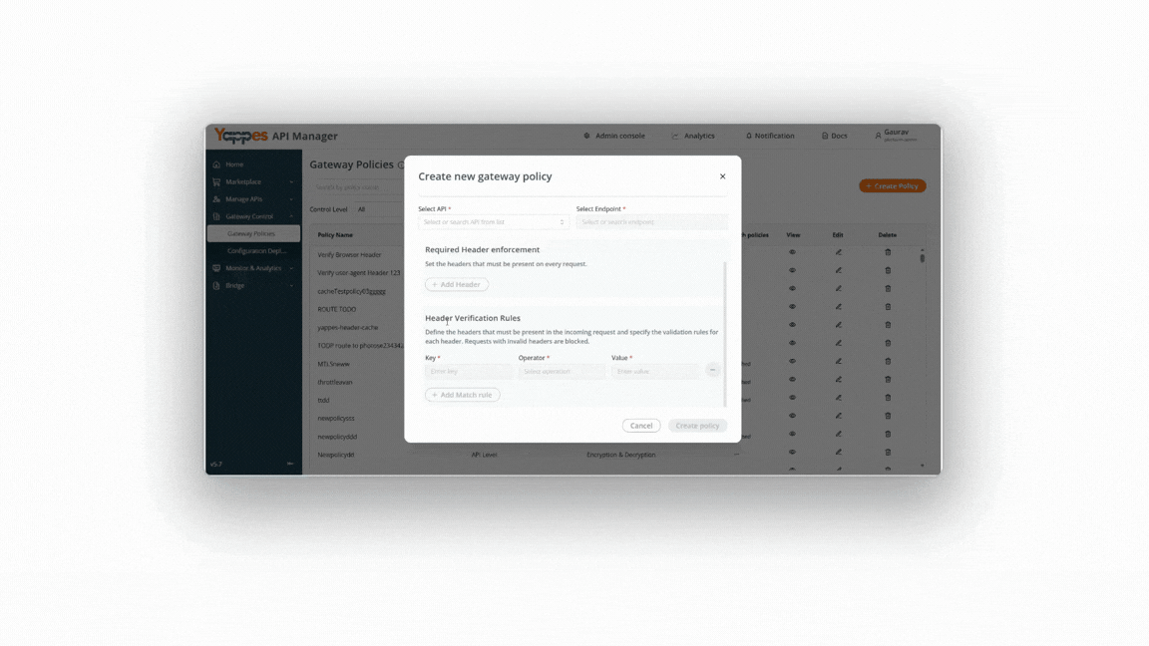This screenshot has height=646, width=1149.
Task: Delete the yappes-header-cache policy
Action: pyautogui.click(x=888, y=324)
